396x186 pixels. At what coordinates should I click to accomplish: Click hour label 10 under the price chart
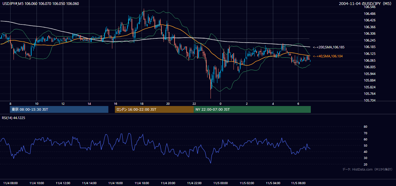(x=37, y=104)
